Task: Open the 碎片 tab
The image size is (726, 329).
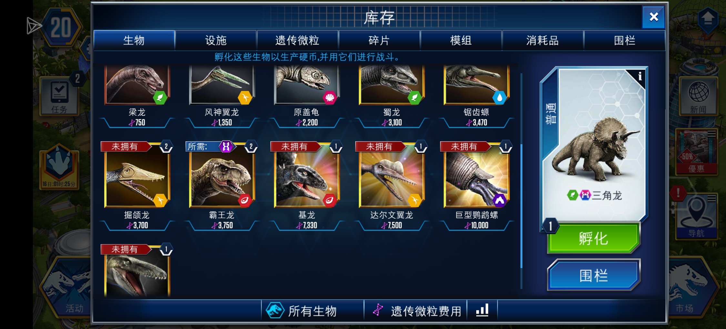Action: click(x=379, y=40)
